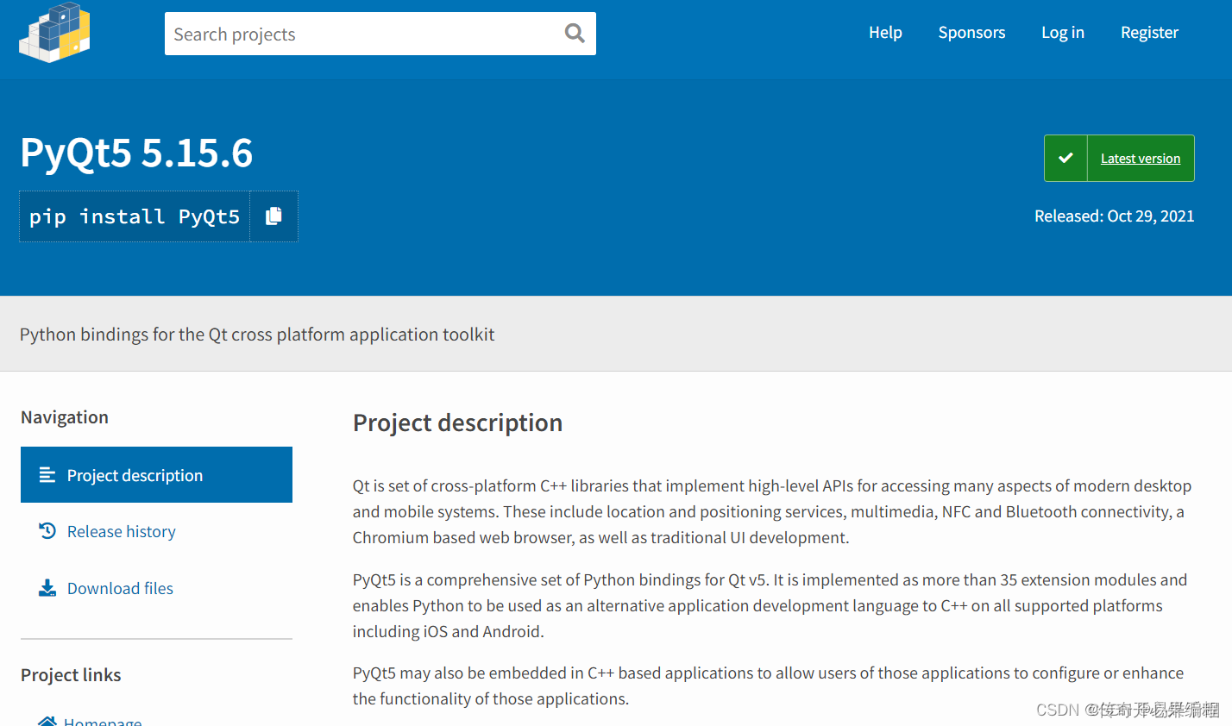
Task: Copy pip install command via clipboard icon
Action: point(273,216)
